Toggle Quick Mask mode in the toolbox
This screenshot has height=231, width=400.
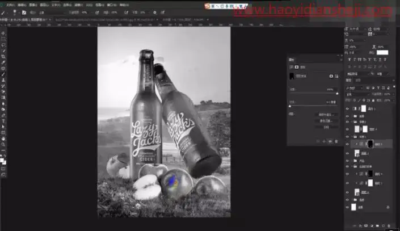tap(3, 169)
